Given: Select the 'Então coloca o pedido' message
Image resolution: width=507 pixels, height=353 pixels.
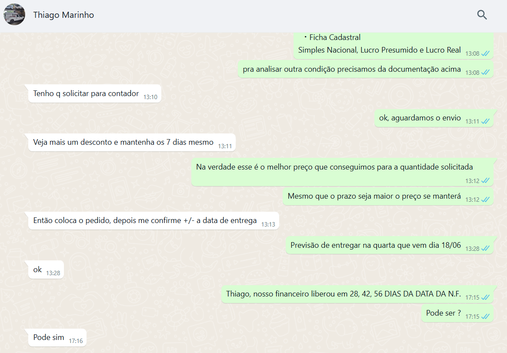Looking at the screenshot, I should pyautogui.click(x=153, y=221).
